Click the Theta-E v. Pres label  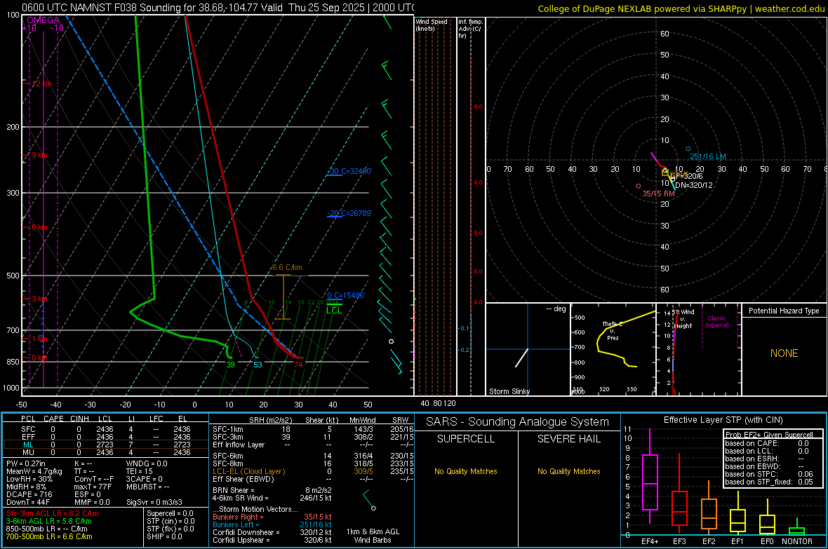pyautogui.click(x=613, y=330)
